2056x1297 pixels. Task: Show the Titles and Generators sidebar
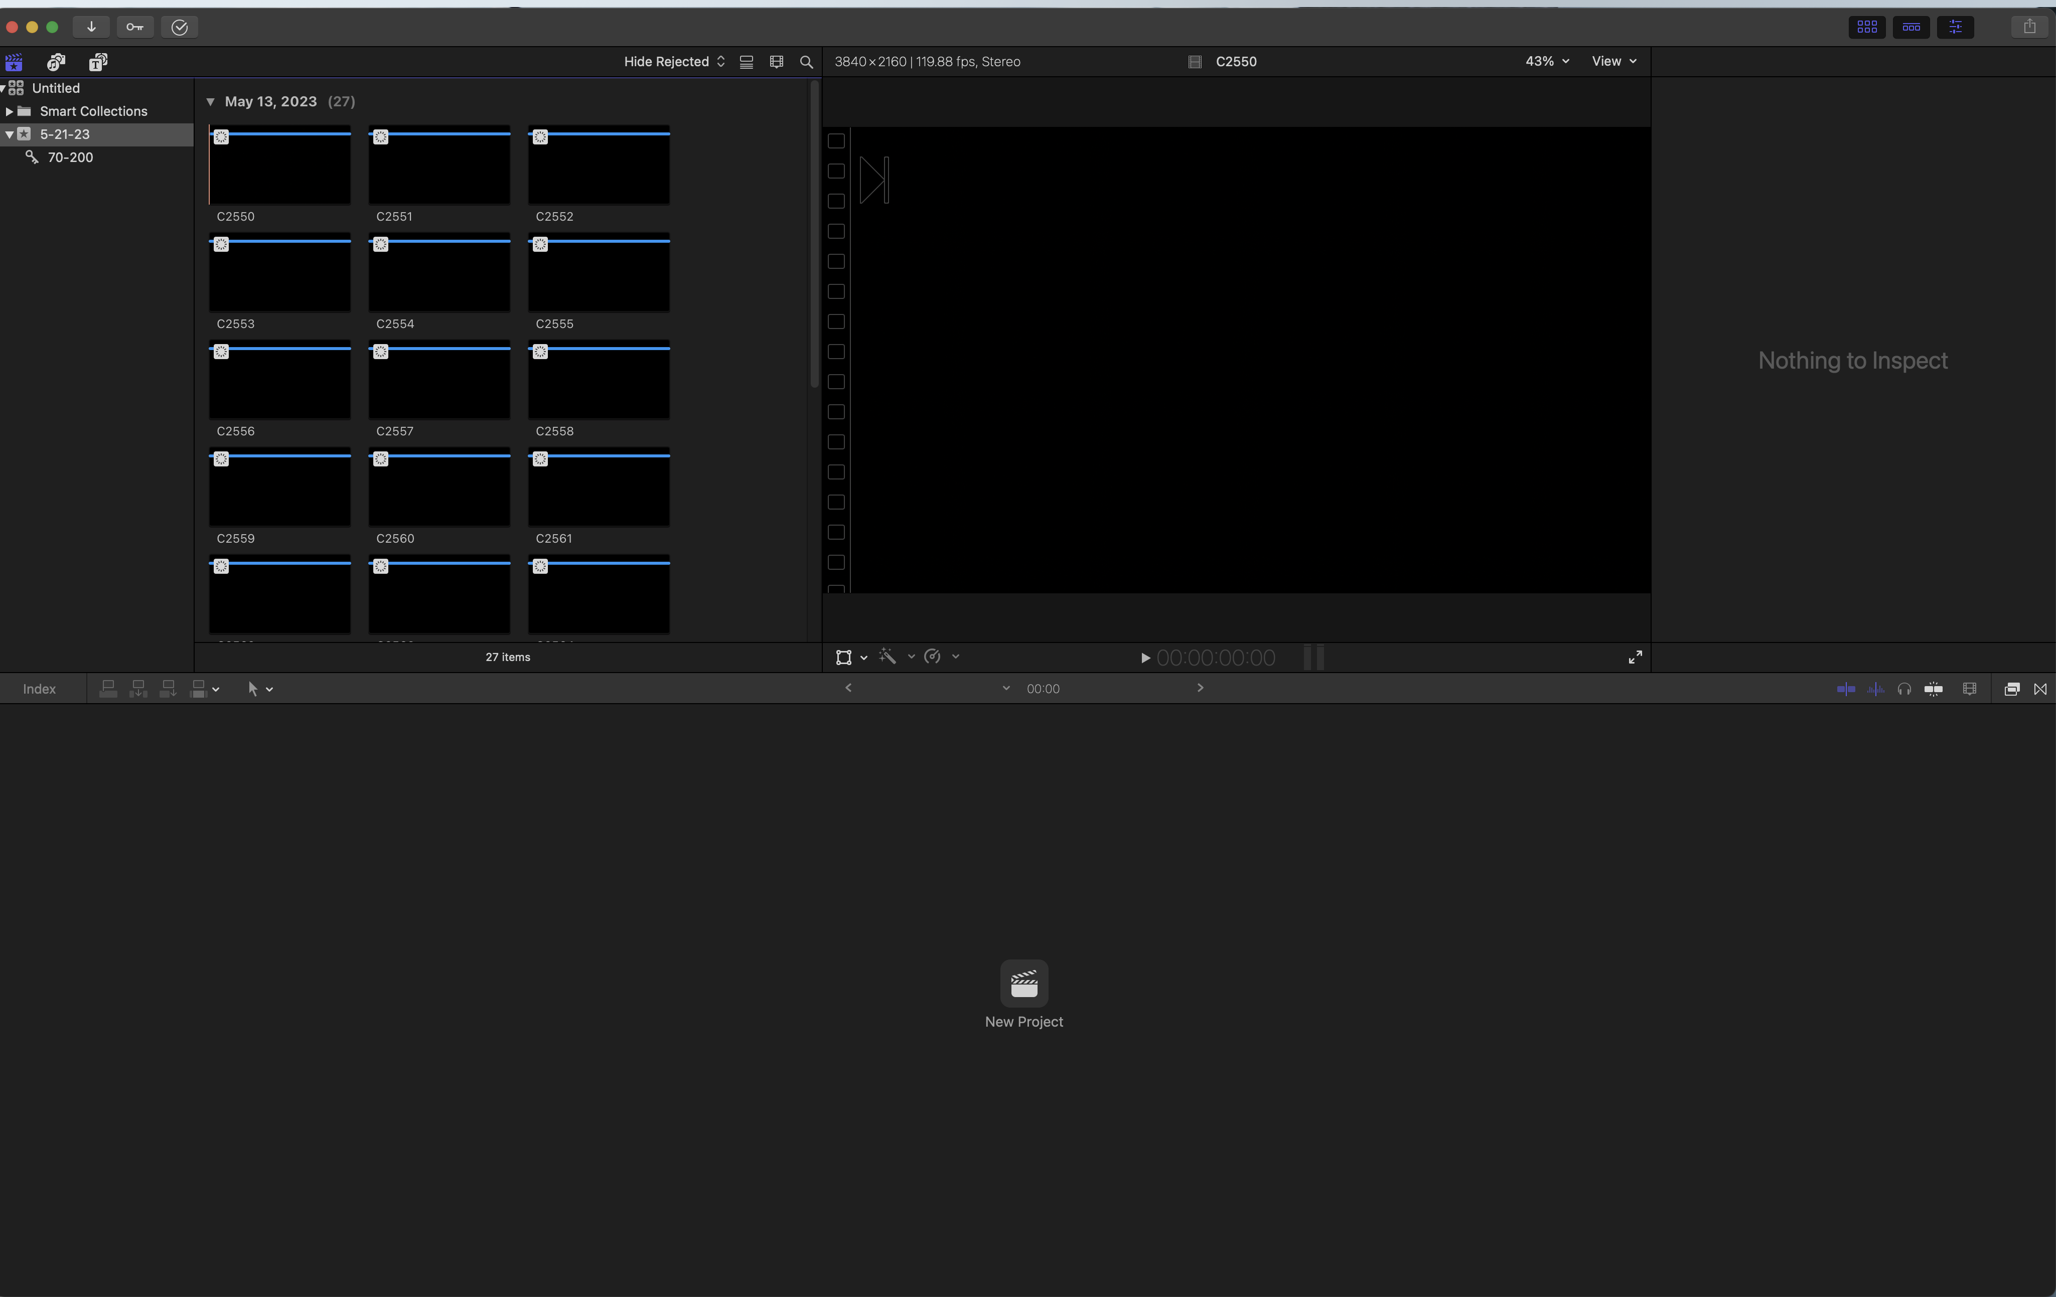98,61
